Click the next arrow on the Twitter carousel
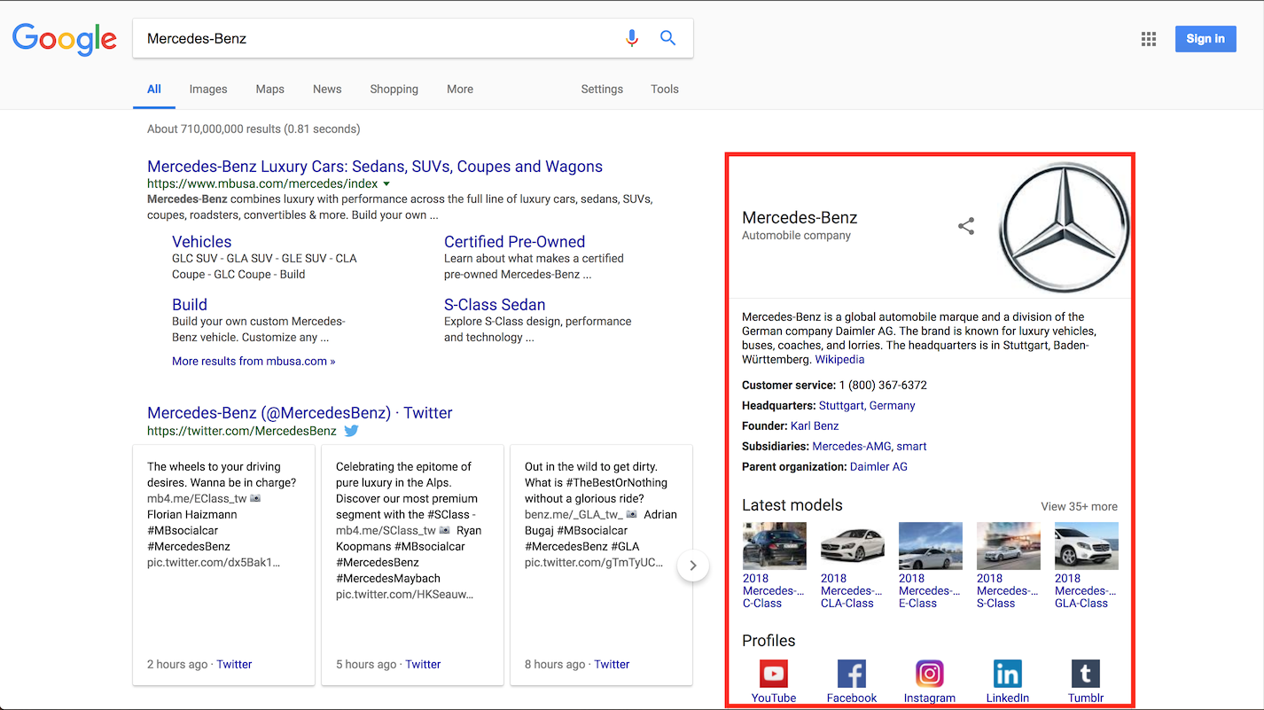 [692, 566]
